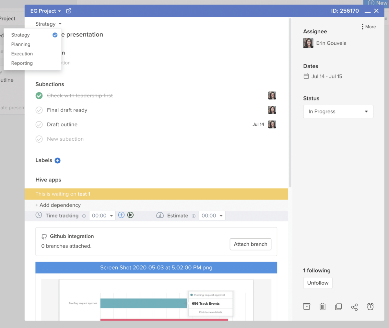The height and width of the screenshot is (328, 389).
Task: Open the Status dropdown showing In Progress
Action: coord(338,111)
